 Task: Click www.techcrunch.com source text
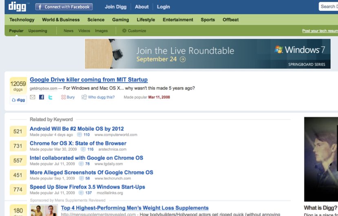113,178
